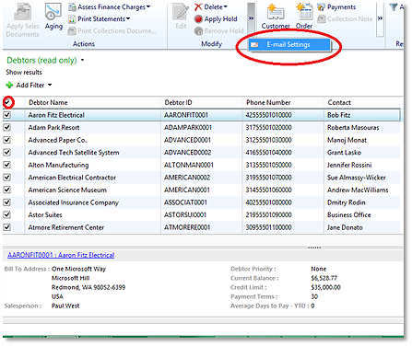Image resolution: width=412 pixels, height=346 pixels.
Task: Click the Remove Hold icon
Action: pos(198,31)
